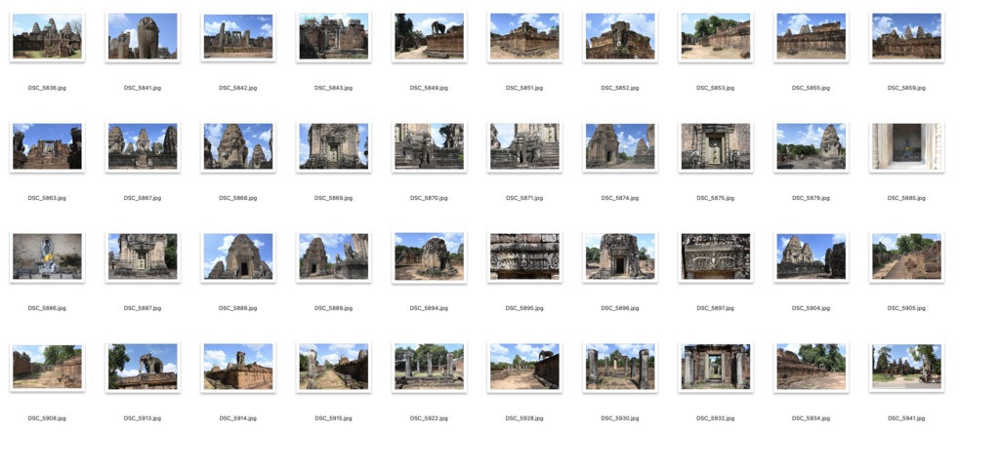Click the file name DSC_5863.jpg

tap(47, 198)
